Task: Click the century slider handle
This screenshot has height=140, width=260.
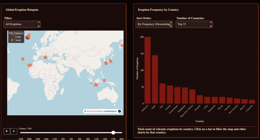Action: point(113,133)
